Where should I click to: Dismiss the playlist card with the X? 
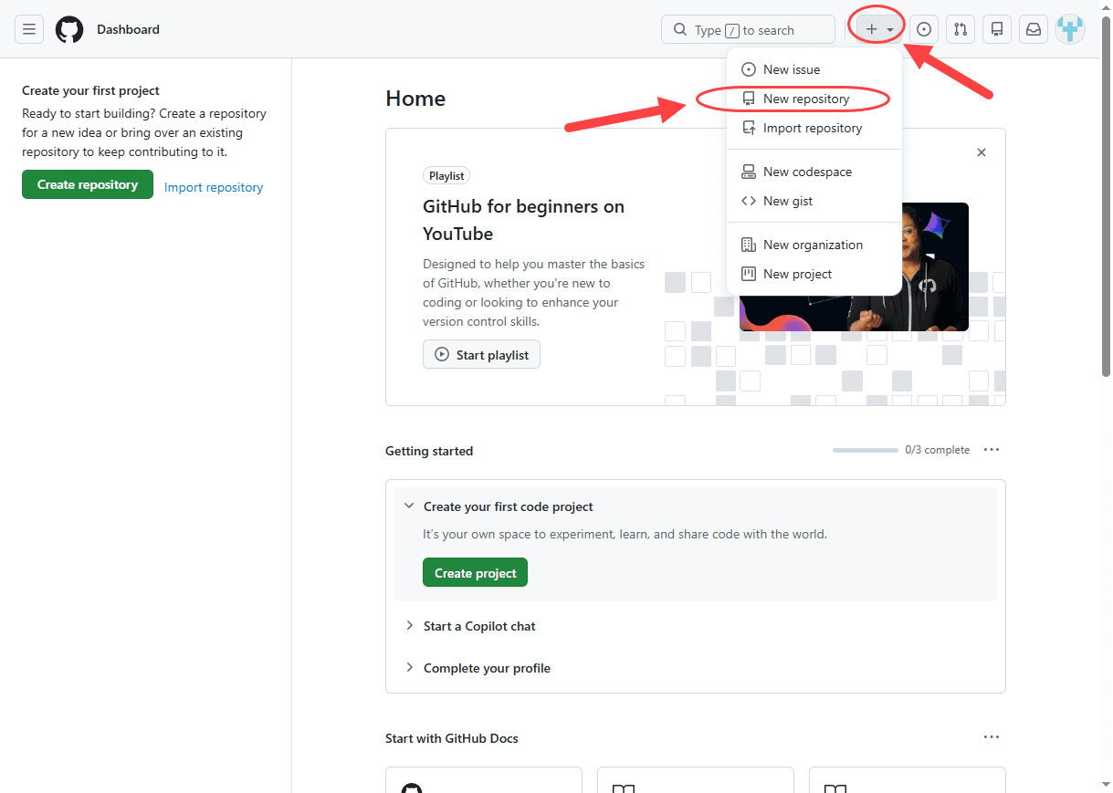pyautogui.click(x=982, y=152)
